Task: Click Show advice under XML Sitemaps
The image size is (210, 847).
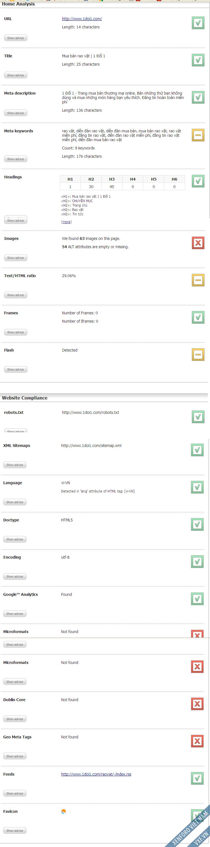Action: click(x=15, y=465)
